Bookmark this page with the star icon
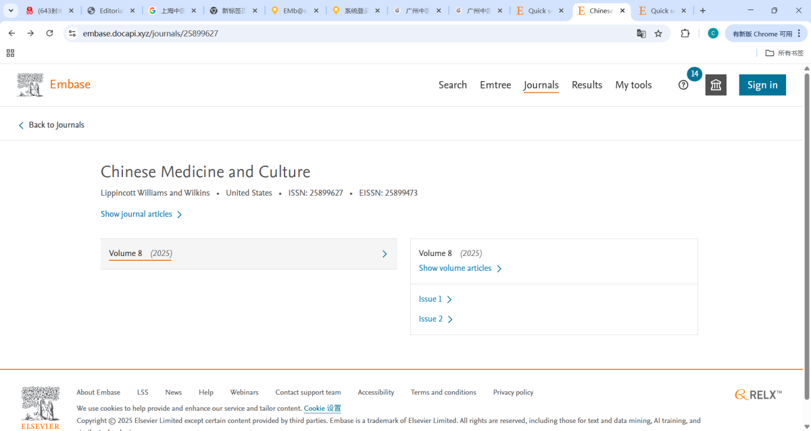This screenshot has height=431, width=811. click(x=658, y=33)
